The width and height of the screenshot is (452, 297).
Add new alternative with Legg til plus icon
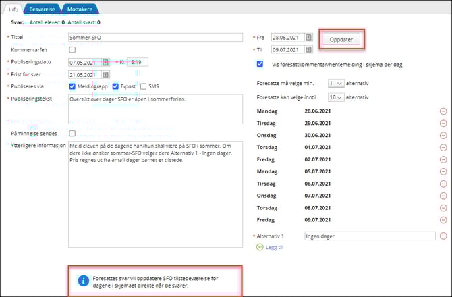(260, 248)
